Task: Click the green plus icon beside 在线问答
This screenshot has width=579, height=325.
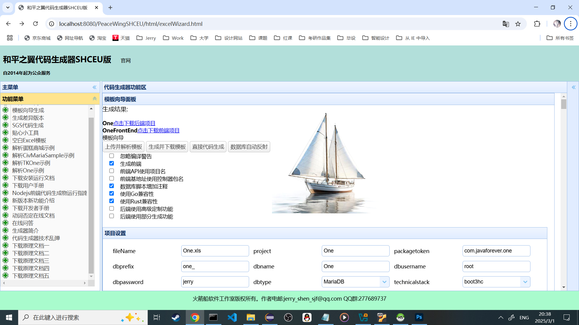Action: 5,223
